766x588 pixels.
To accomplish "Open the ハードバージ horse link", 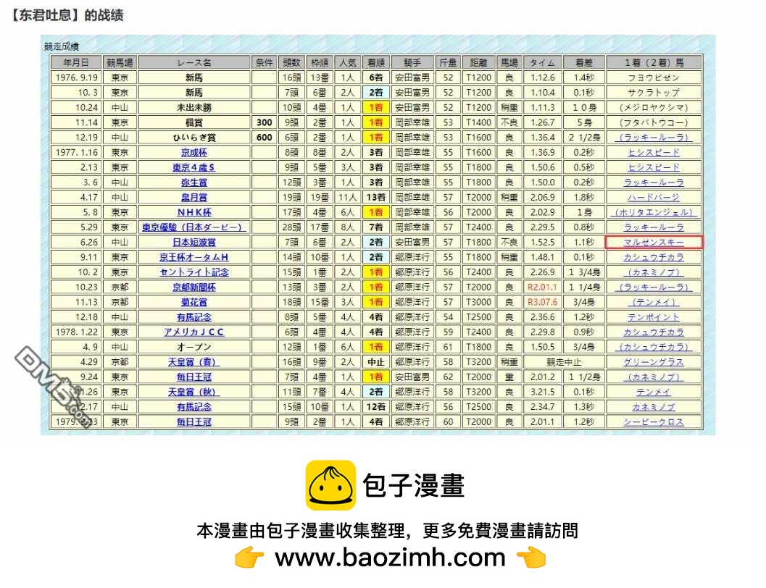I will pyautogui.click(x=654, y=197).
